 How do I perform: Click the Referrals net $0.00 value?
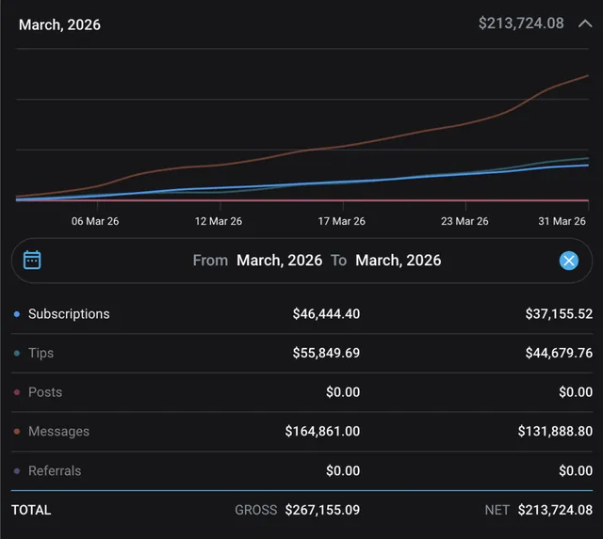click(576, 470)
